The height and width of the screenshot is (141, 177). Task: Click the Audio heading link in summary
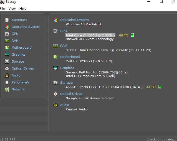65,105
